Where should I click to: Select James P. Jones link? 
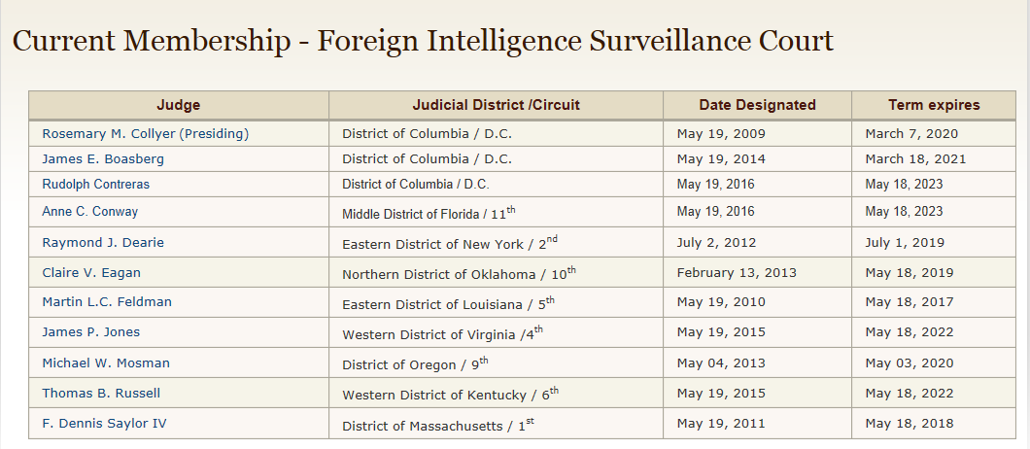tap(90, 331)
